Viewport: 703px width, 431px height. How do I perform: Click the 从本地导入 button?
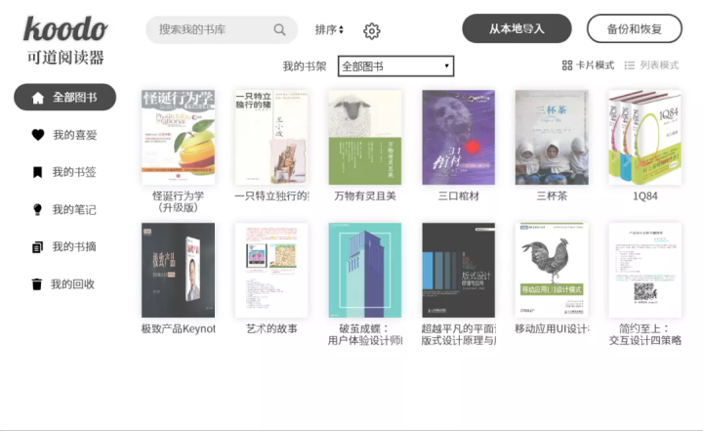(517, 28)
